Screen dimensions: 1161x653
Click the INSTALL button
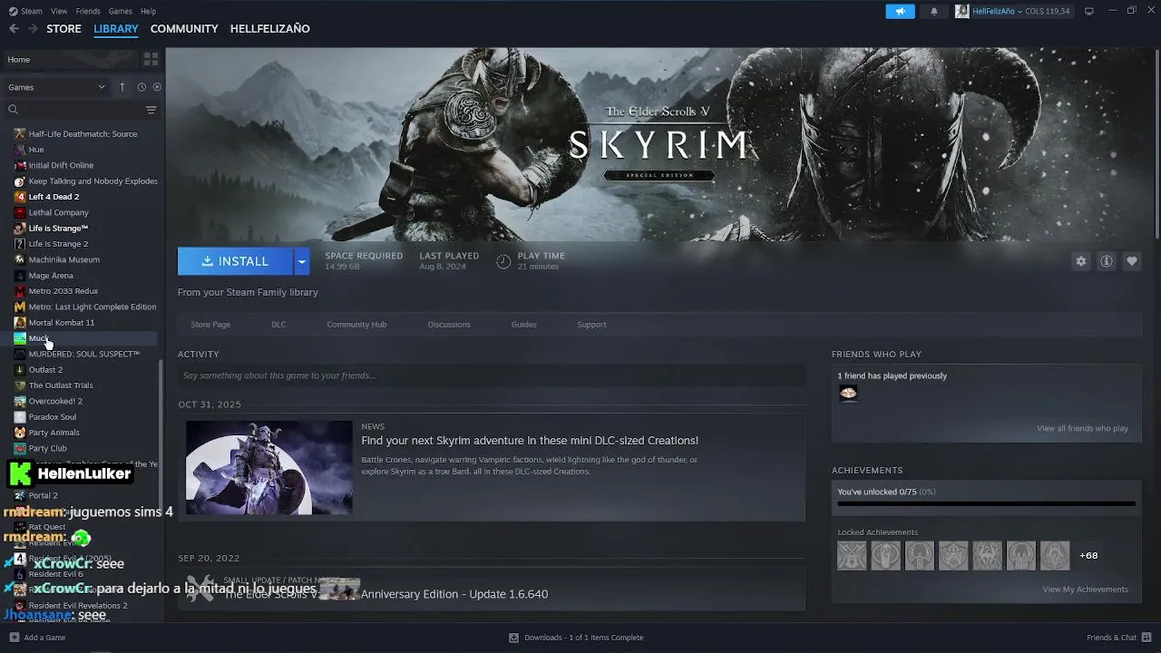tap(235, 261)
